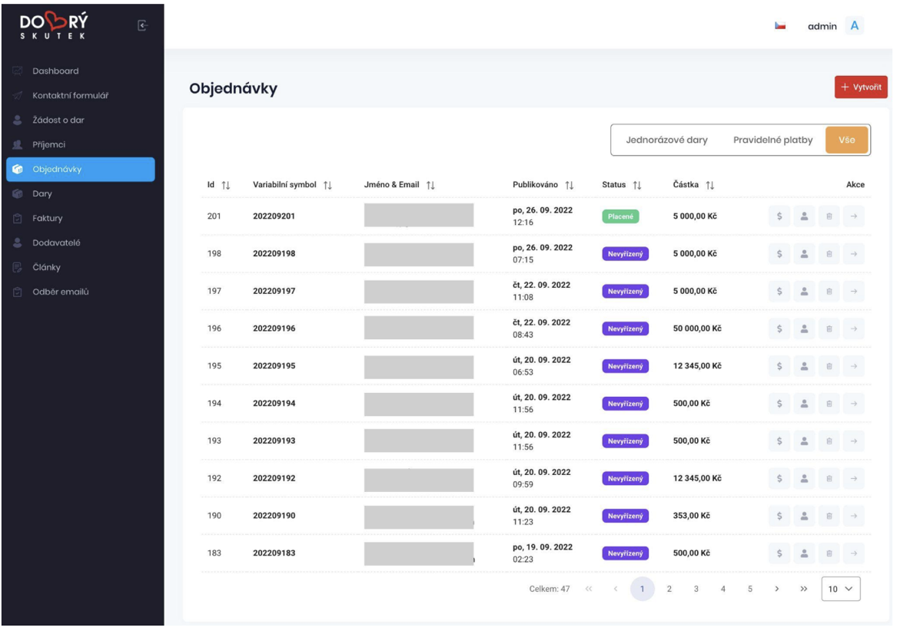Screen dimensions: 910x637
Task: Open Faktury in the sidebar
Action: pos(48,219)
